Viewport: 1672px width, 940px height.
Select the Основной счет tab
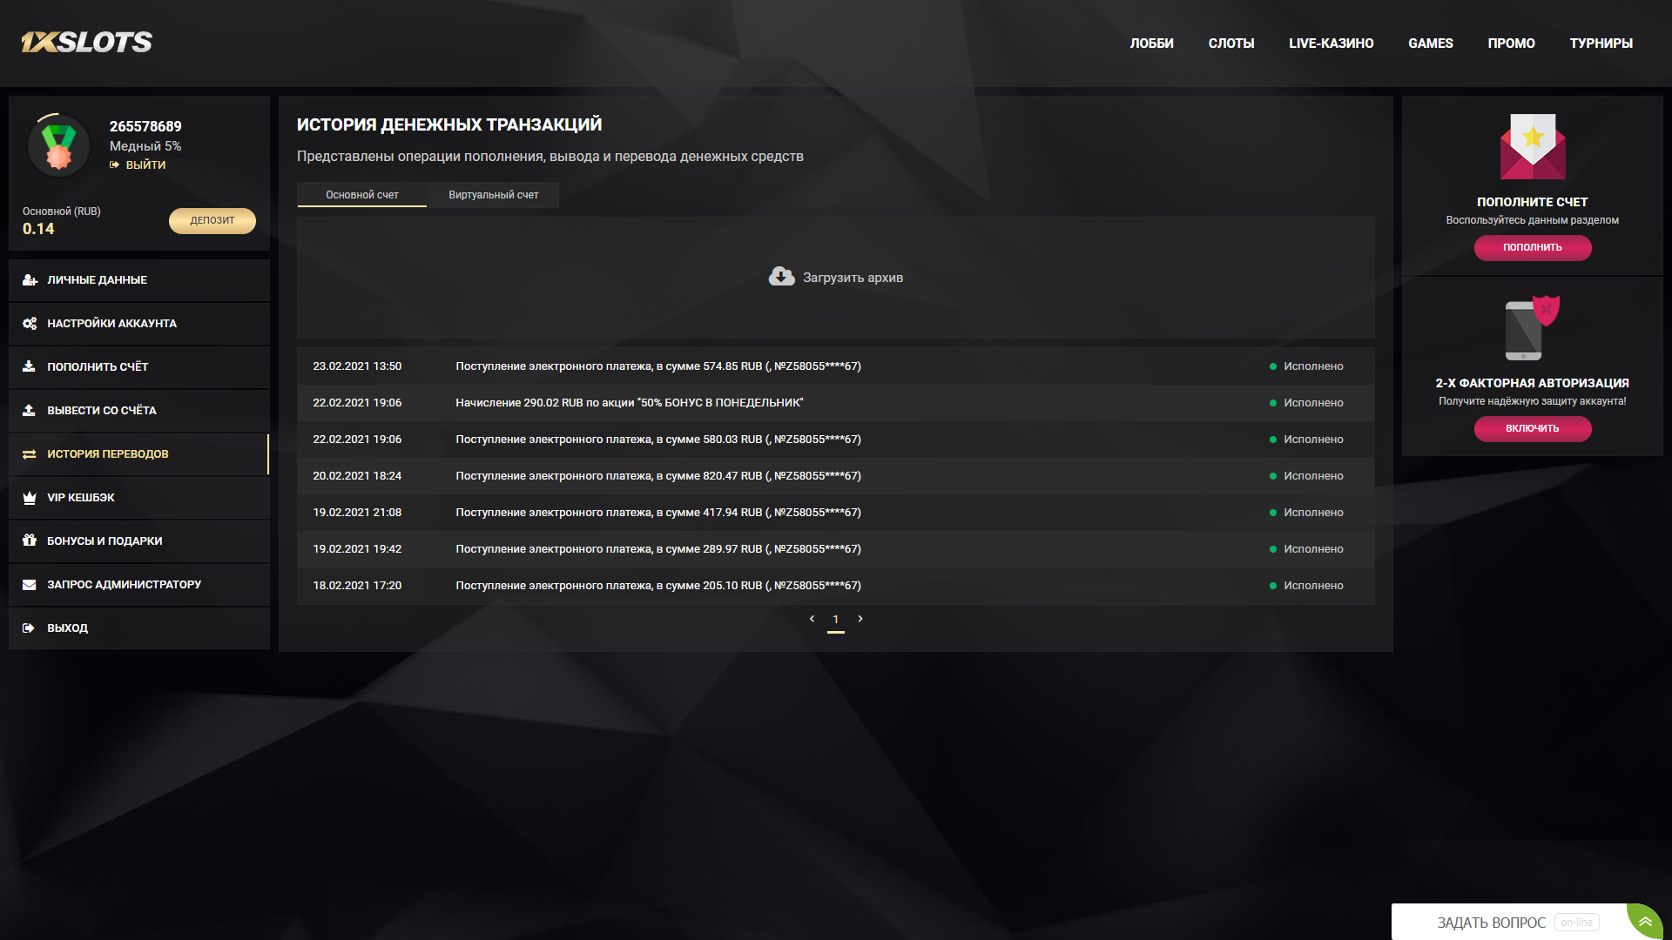tap(362, 195)
